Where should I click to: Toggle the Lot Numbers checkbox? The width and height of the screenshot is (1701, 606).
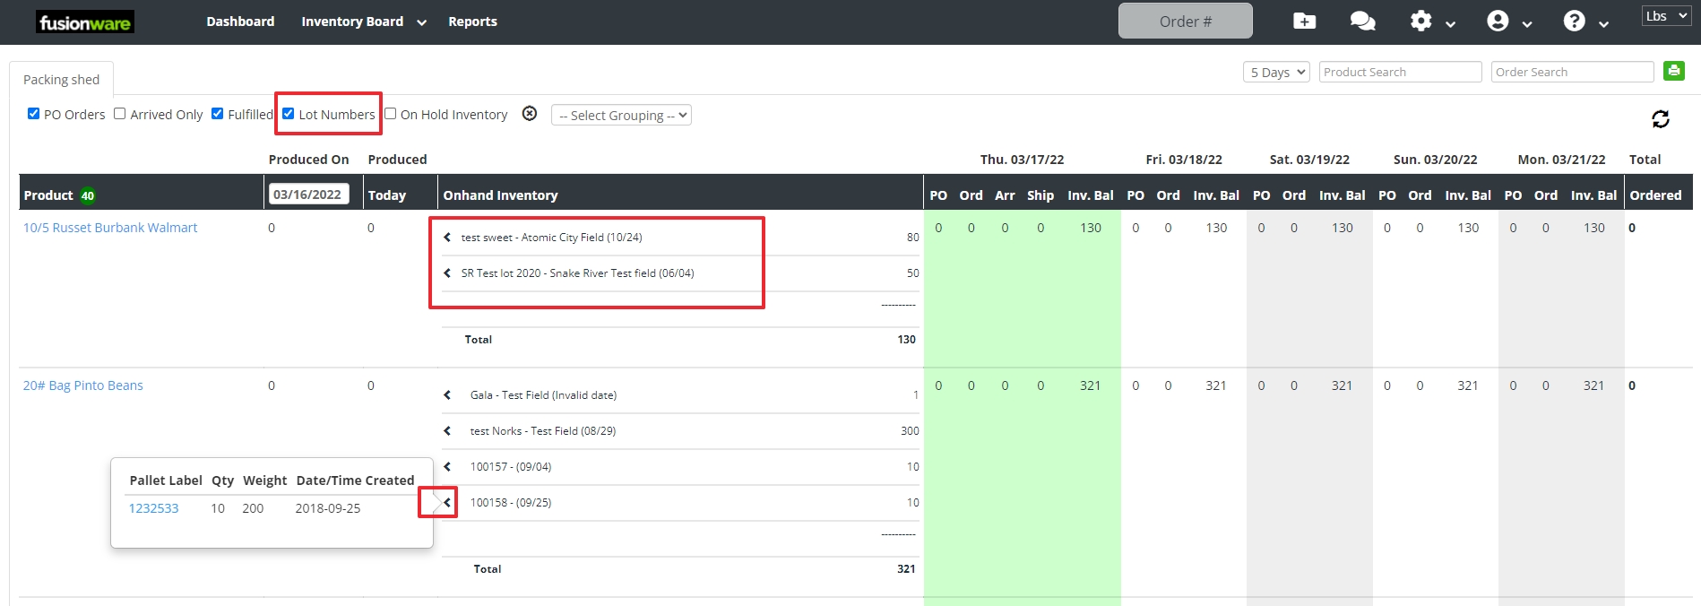pos(289,114)
